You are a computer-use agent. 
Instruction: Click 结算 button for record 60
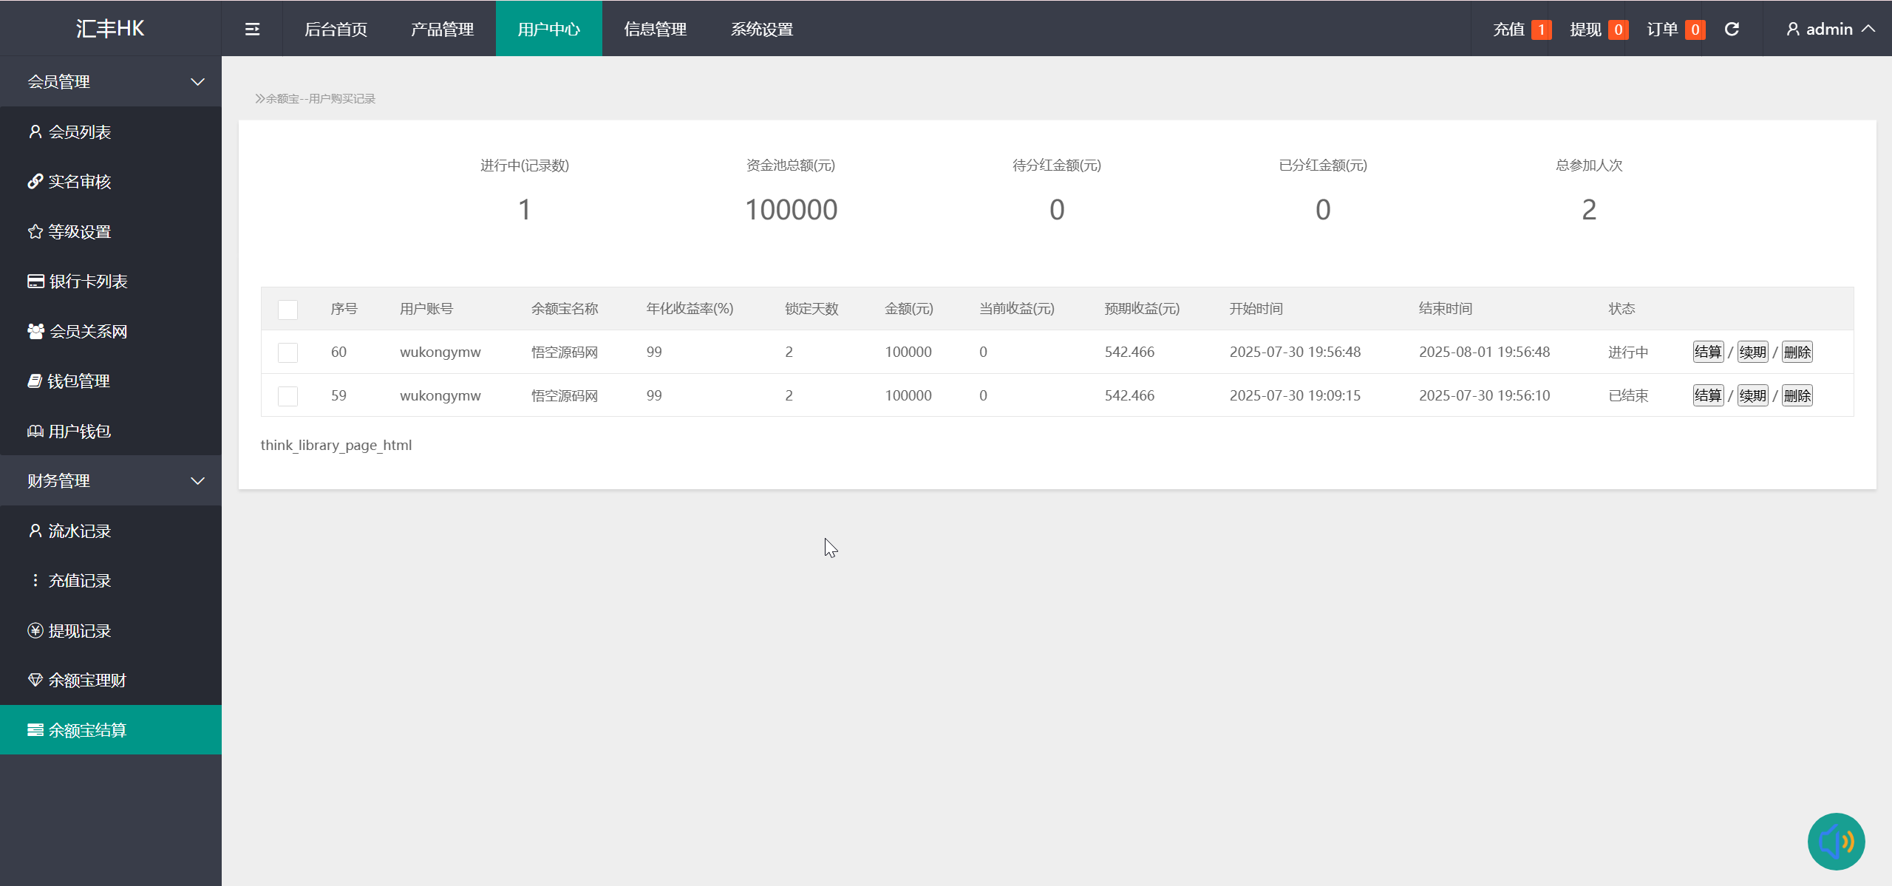coord(1707,352)
